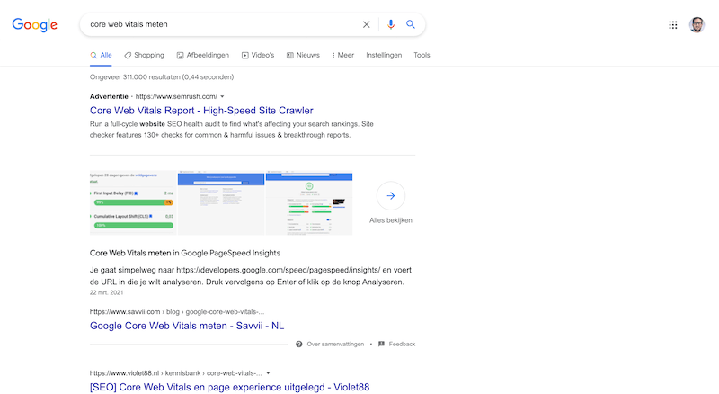719x394 pixels.
Task: Open the Nieuws tab
Action: click(x=303, y=55)
